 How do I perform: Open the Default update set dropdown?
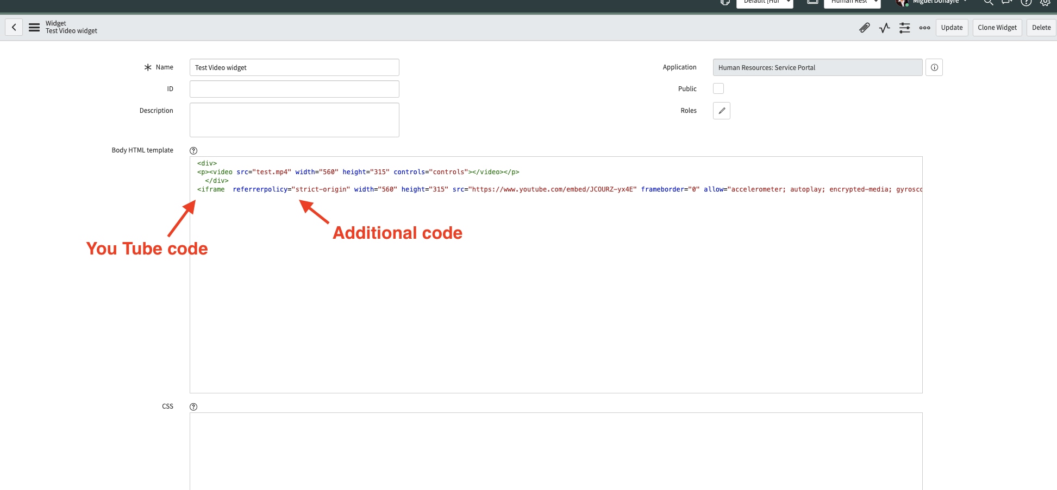click(764, 2)
